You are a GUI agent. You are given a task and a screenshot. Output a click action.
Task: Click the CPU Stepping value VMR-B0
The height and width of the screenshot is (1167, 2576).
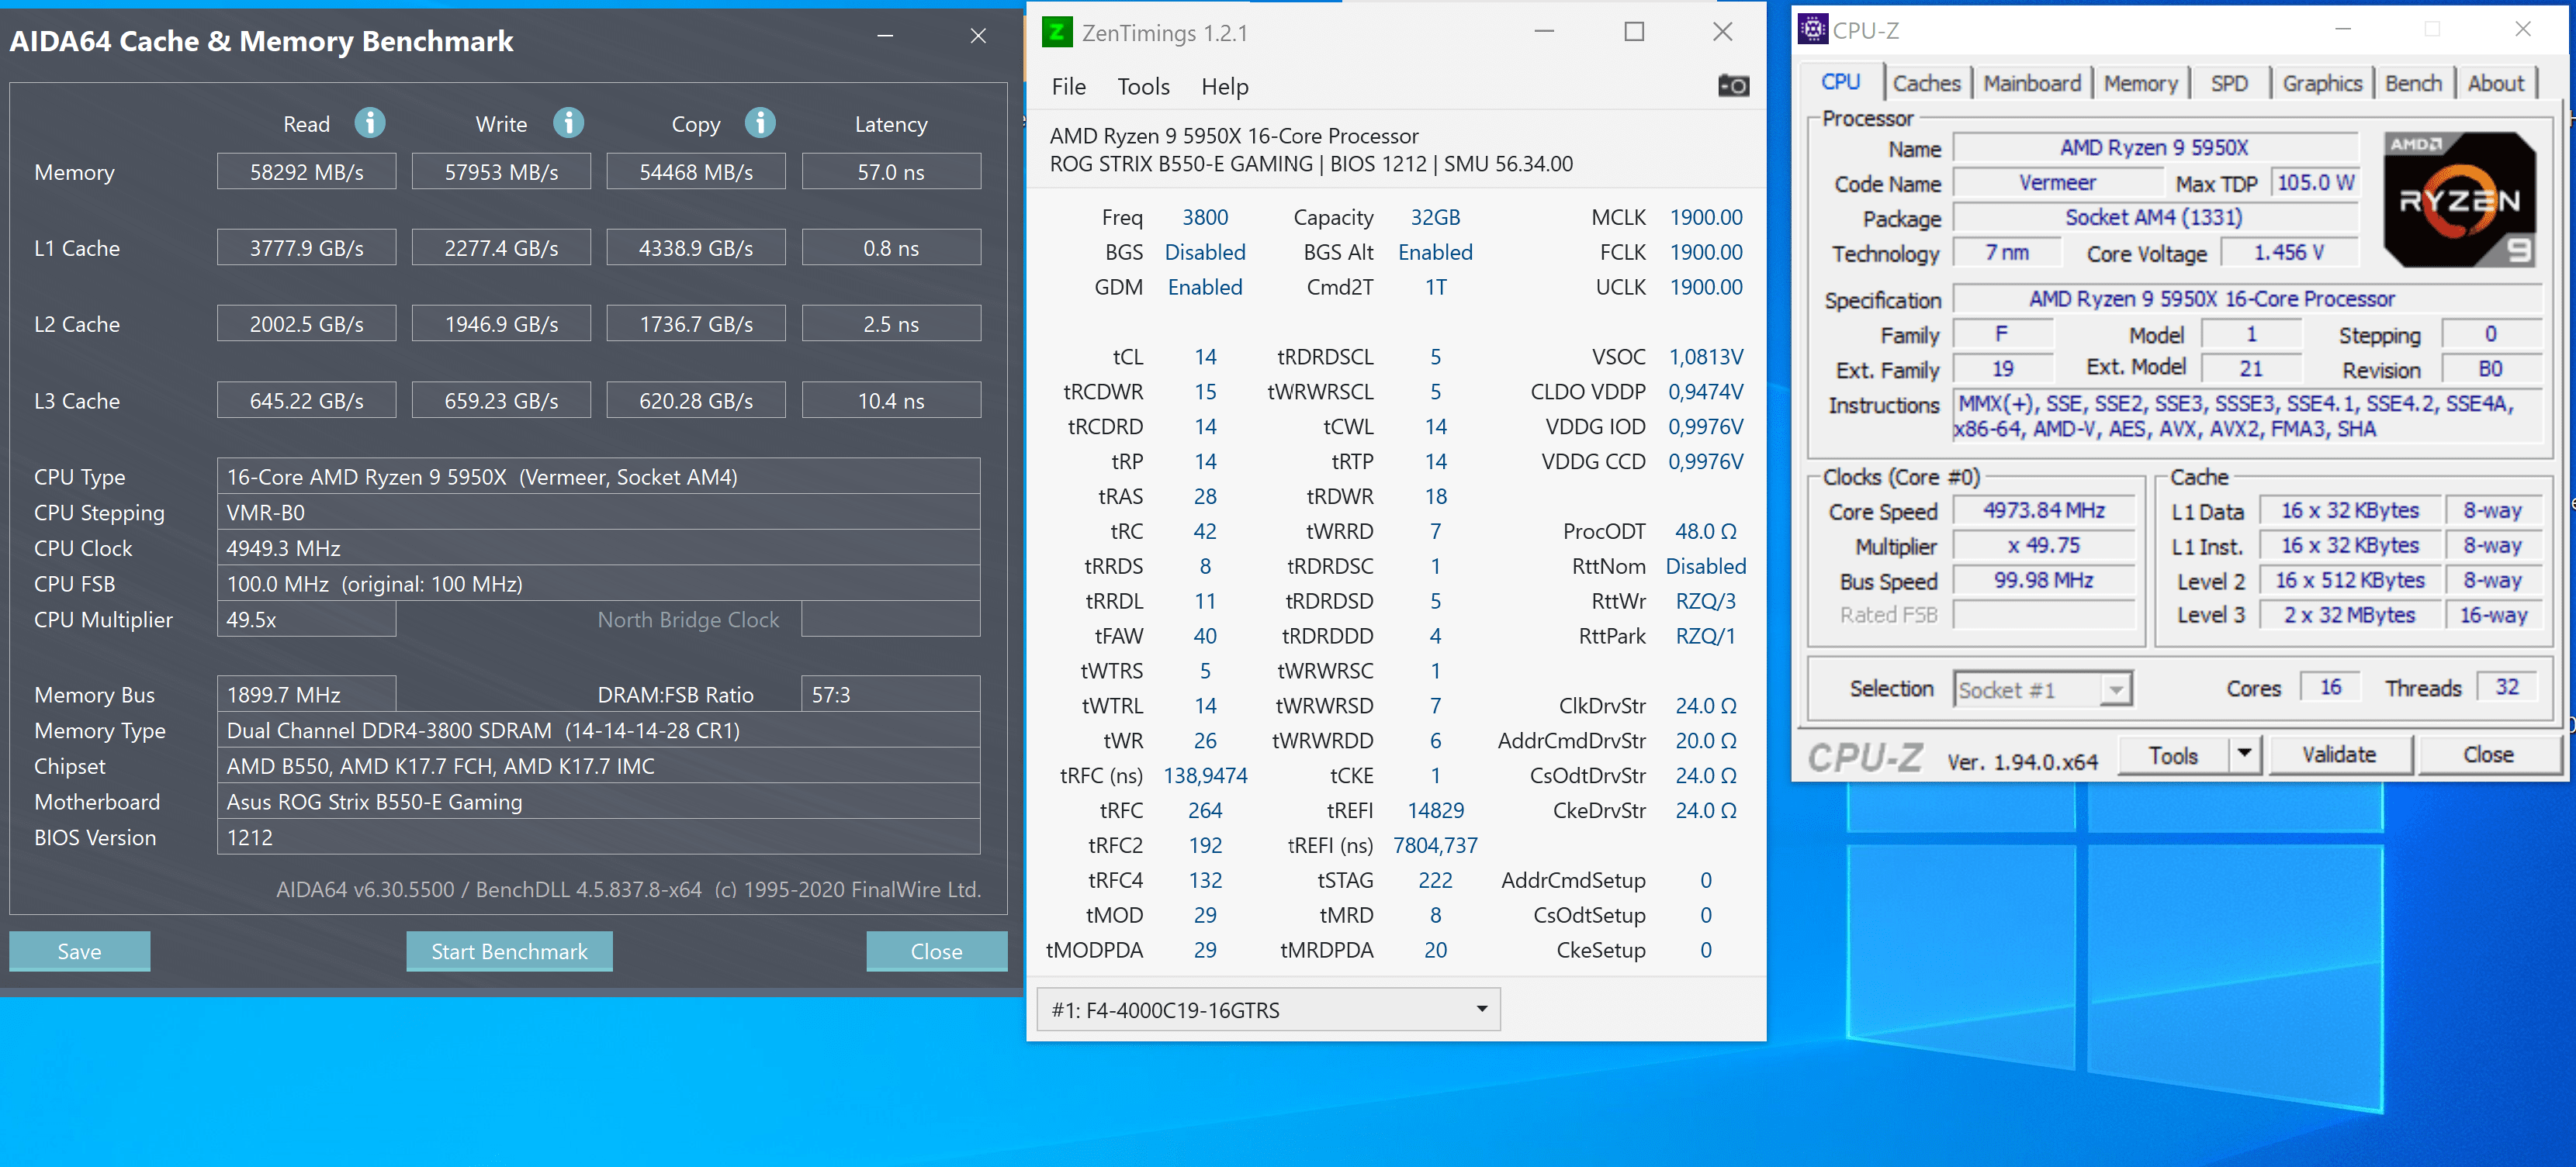598,513
